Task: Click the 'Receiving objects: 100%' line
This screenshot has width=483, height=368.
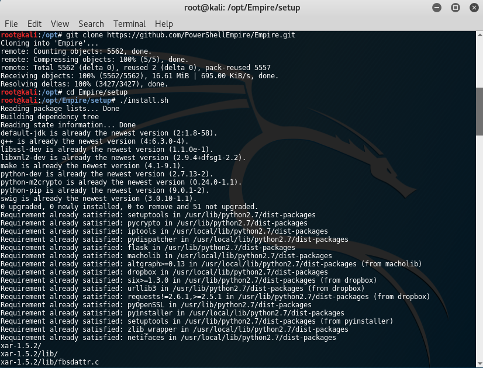Action: [140, 76]
